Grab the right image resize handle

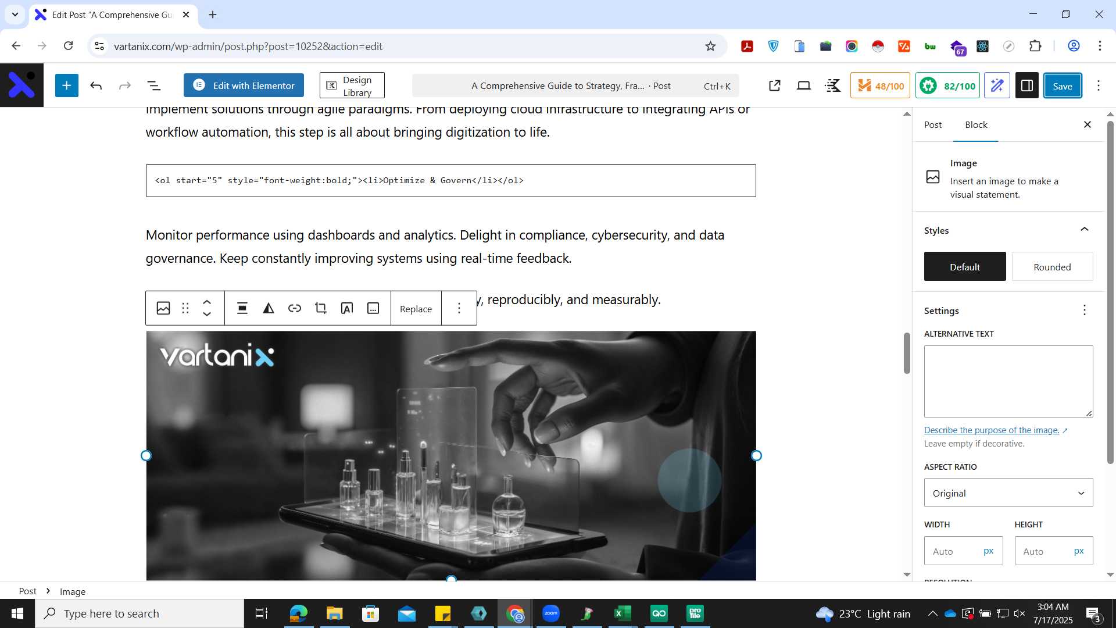(x=756, y=455)
